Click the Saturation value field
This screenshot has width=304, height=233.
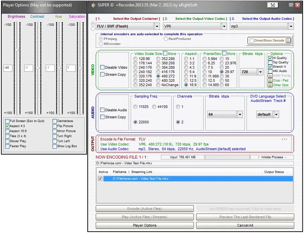71,68
